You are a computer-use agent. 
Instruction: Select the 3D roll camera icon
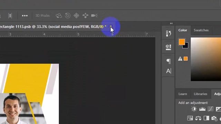click(68, 15)
